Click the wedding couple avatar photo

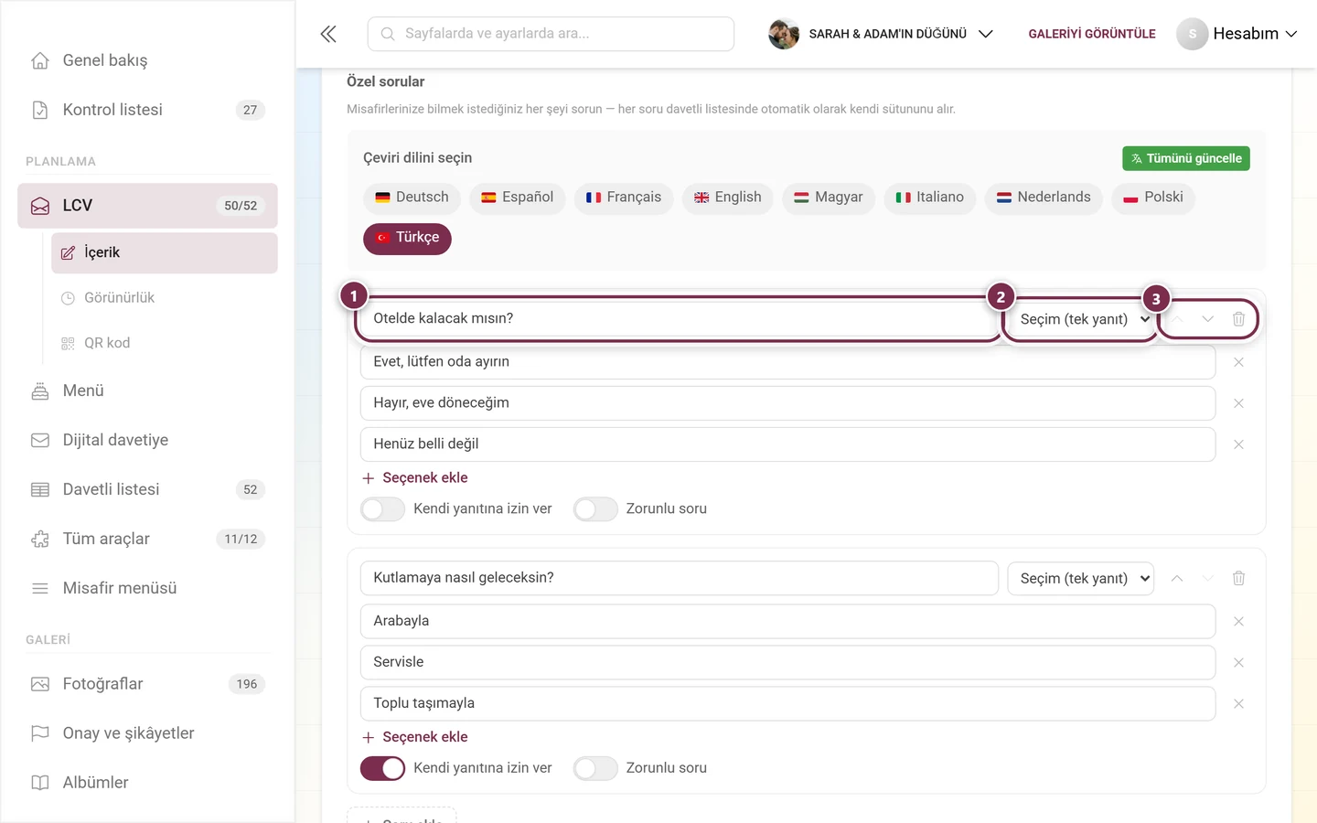784,34
